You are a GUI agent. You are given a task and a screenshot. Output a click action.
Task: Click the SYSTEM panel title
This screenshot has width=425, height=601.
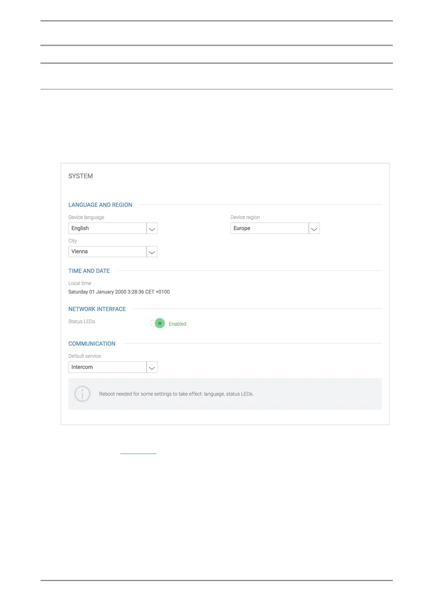pos(81,176)
